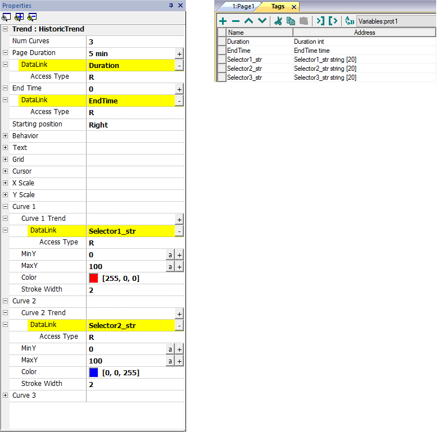Click the Copy icon in Tags toolbar

(291, 21)
